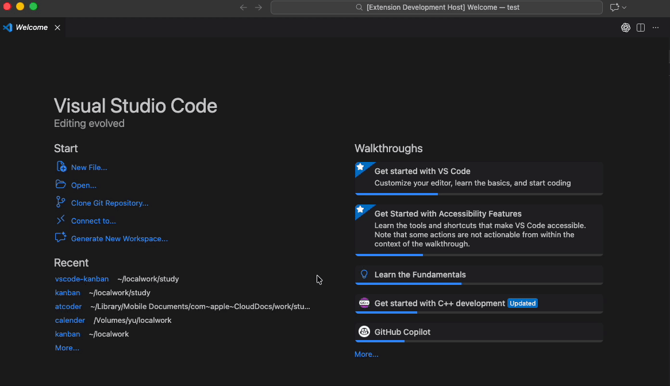Click the C++ extension icon

[364, 303]
